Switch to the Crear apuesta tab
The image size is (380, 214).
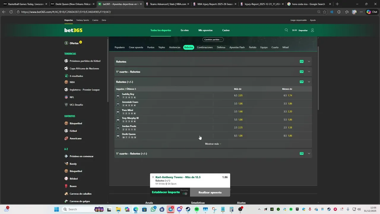tap(136, 47)
